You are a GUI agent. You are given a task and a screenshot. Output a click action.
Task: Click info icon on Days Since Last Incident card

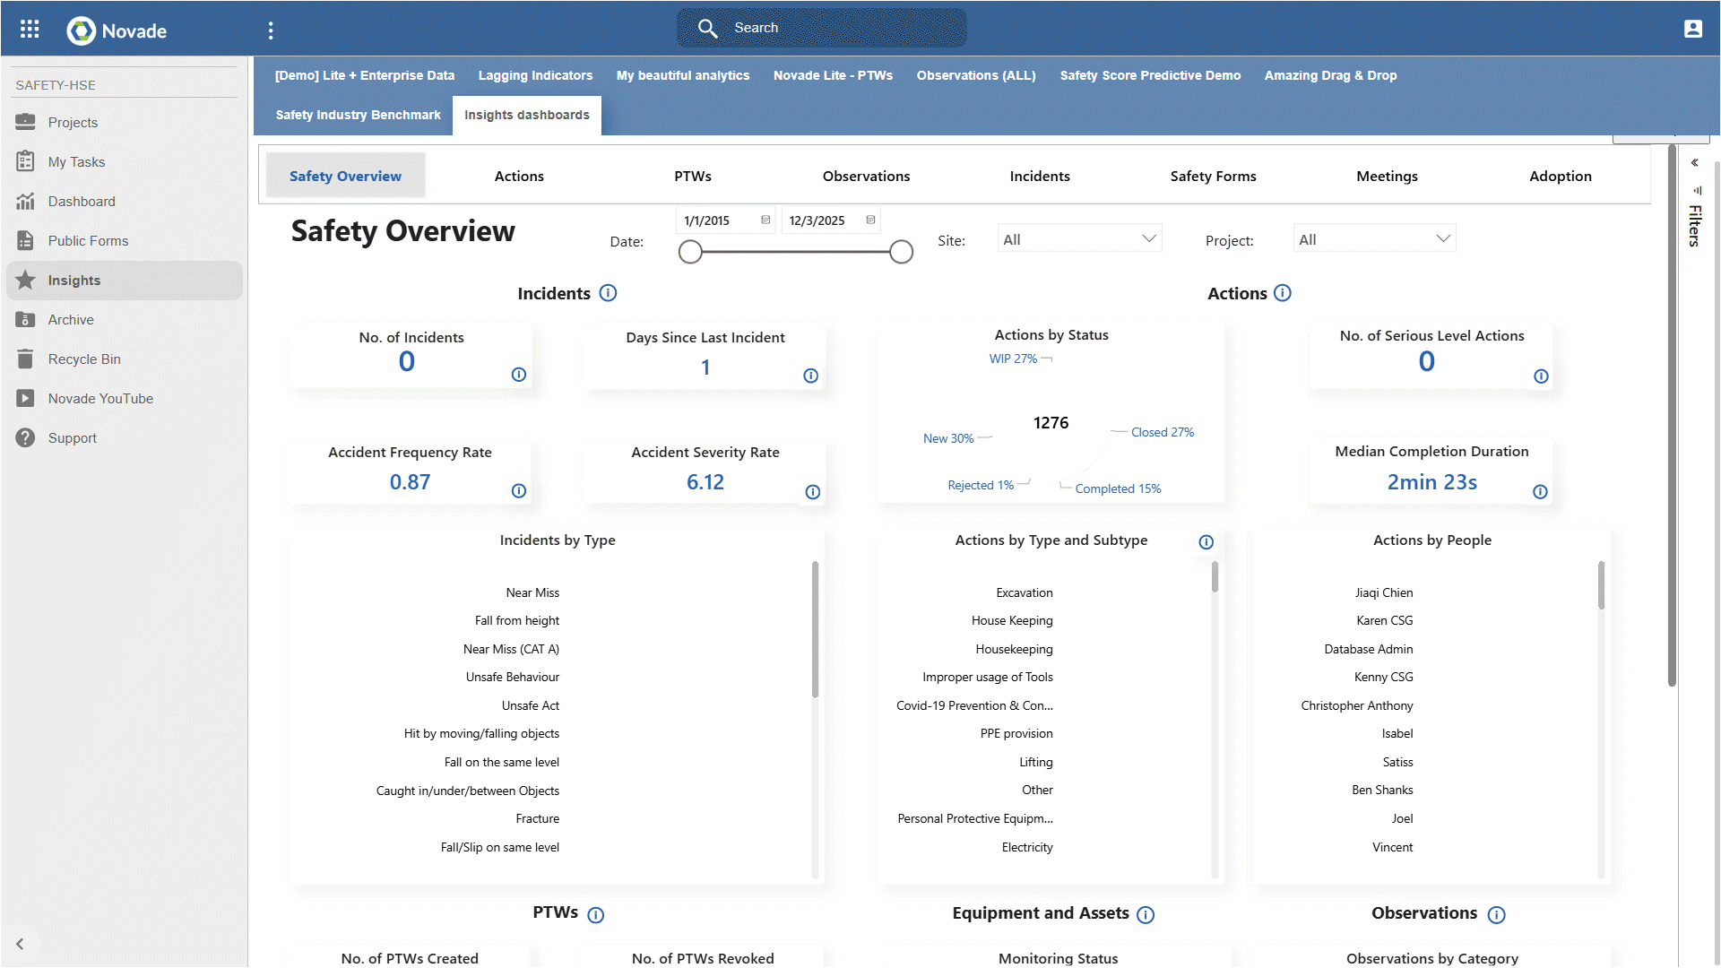(x=811, y=376)
